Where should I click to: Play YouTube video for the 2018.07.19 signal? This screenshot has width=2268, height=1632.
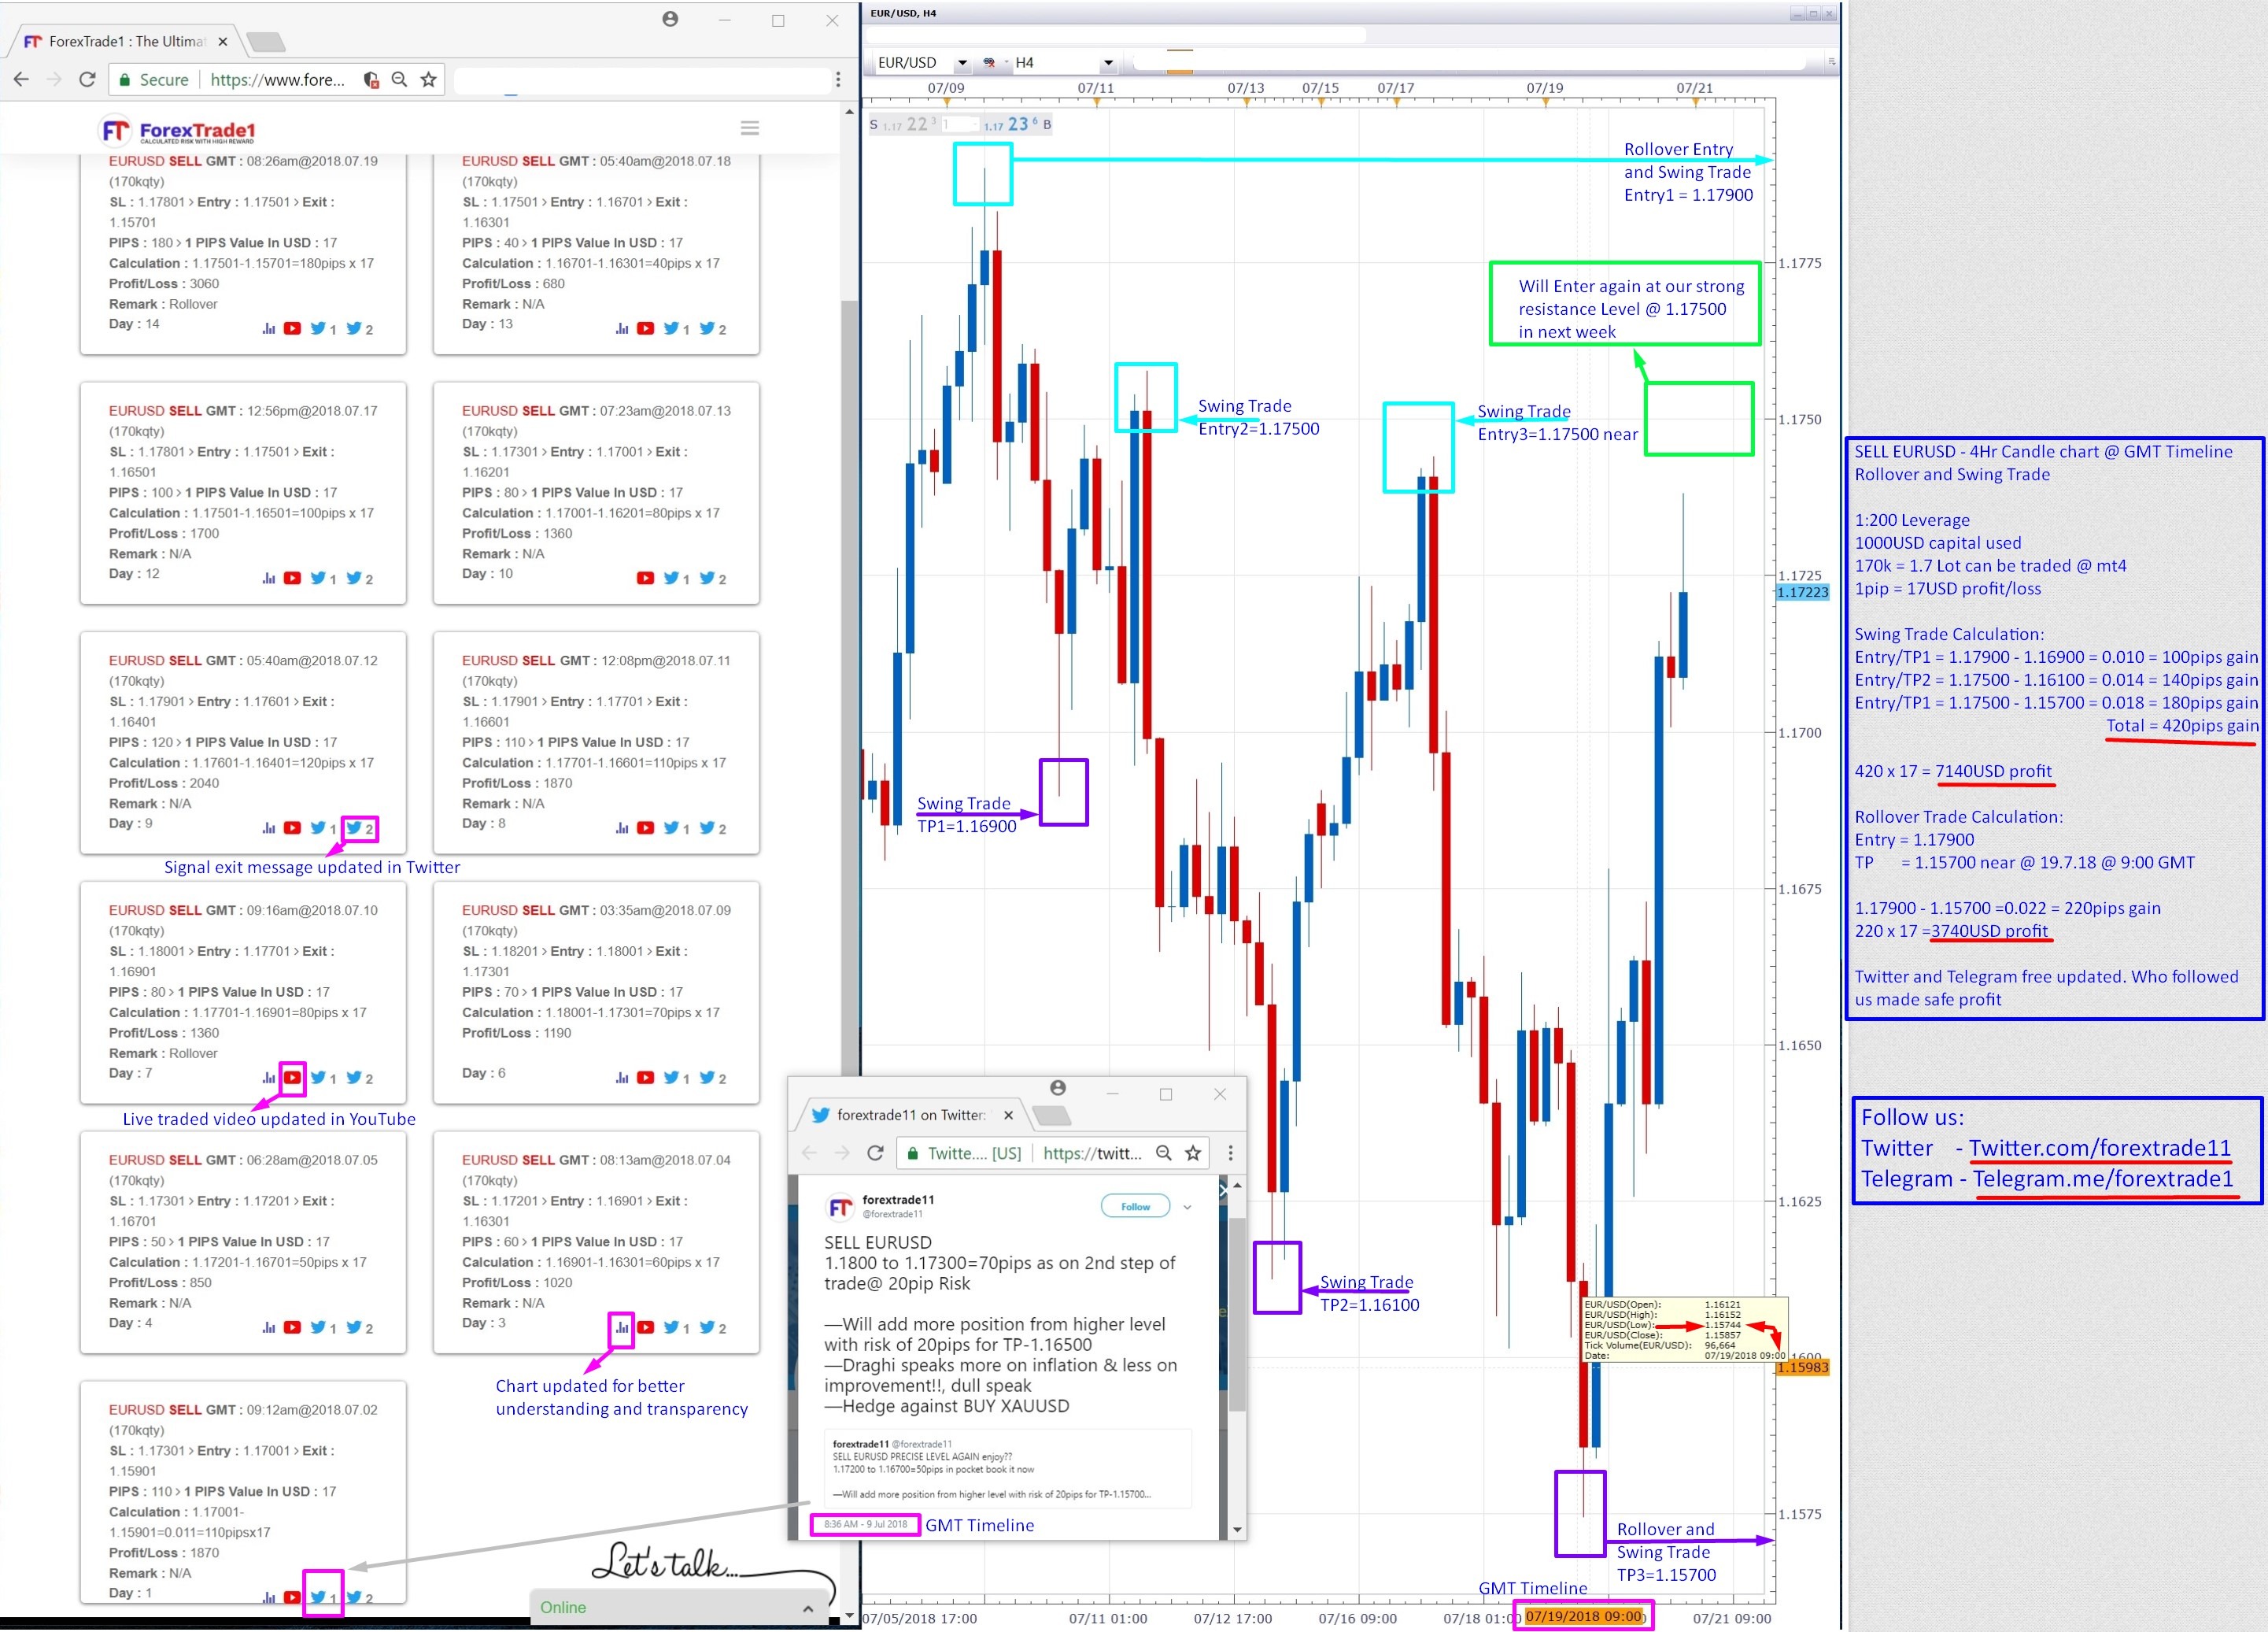pyautogui.click(x=292, y=328)
